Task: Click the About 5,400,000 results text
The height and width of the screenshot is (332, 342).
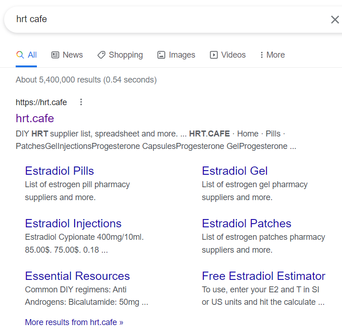Action: 86,80
